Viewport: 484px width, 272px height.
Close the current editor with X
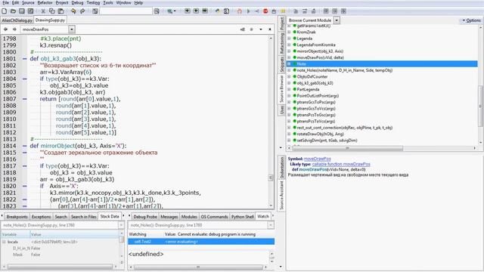tap(270, 29)
